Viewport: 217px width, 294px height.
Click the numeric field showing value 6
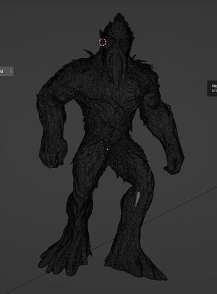pos(7,71)
